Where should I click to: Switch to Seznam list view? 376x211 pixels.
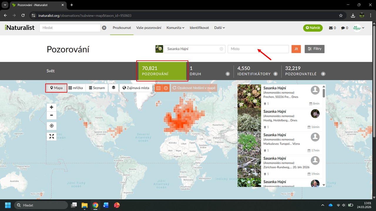(97, 88)
